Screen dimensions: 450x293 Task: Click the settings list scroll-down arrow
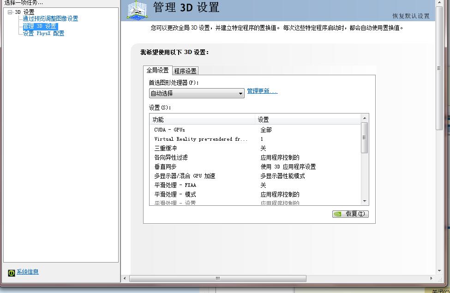click(x=365, y=202)
